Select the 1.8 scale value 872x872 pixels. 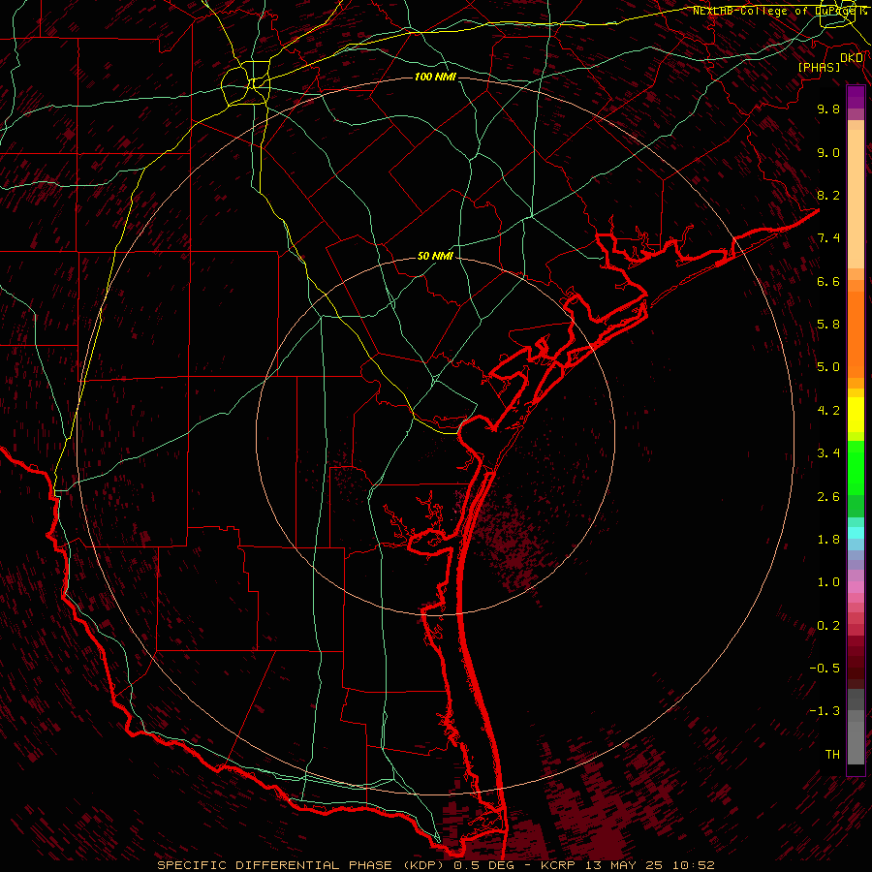[x=828, y=540]
